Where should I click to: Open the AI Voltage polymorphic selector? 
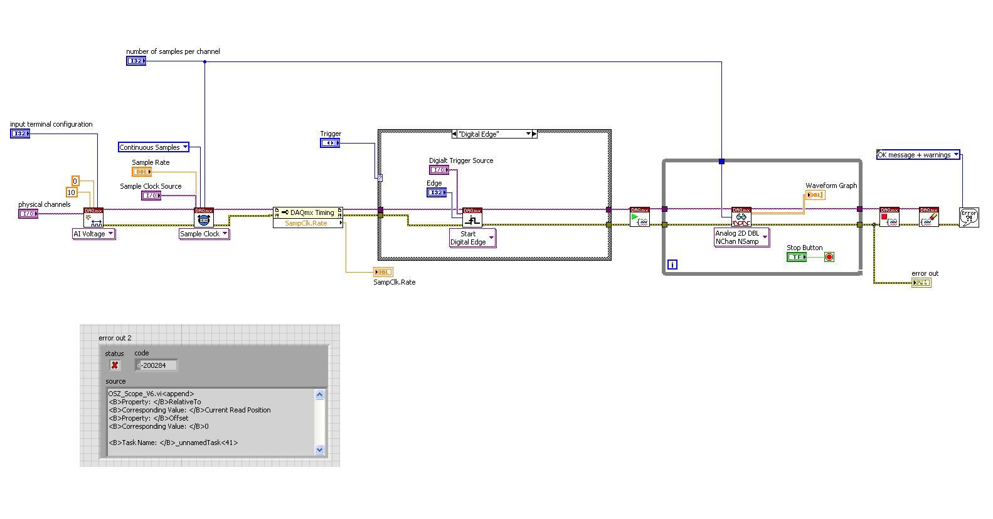94,234
